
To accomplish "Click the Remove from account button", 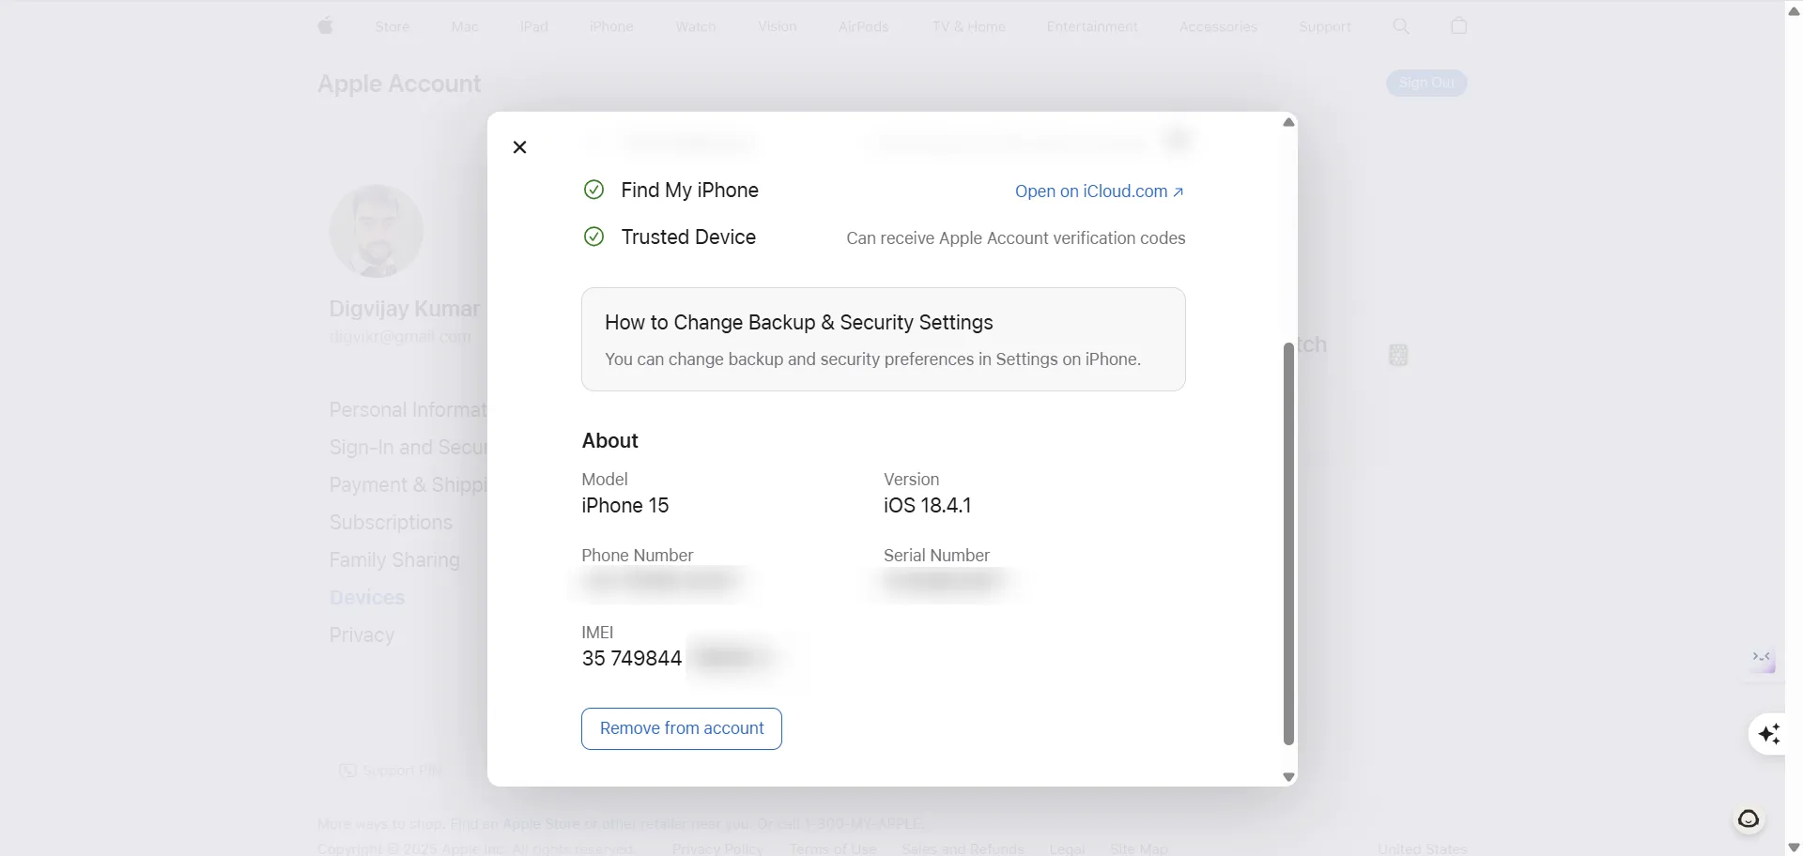I will 682,728.
